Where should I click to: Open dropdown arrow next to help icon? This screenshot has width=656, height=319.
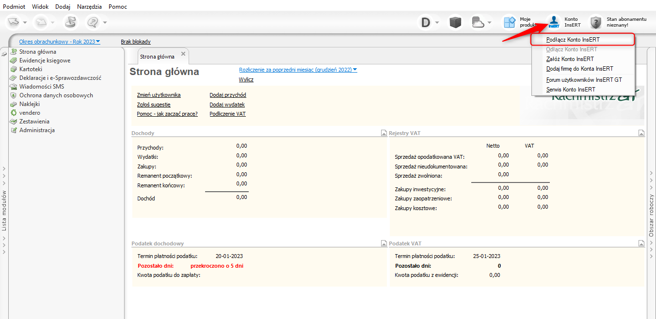point(105,22)
